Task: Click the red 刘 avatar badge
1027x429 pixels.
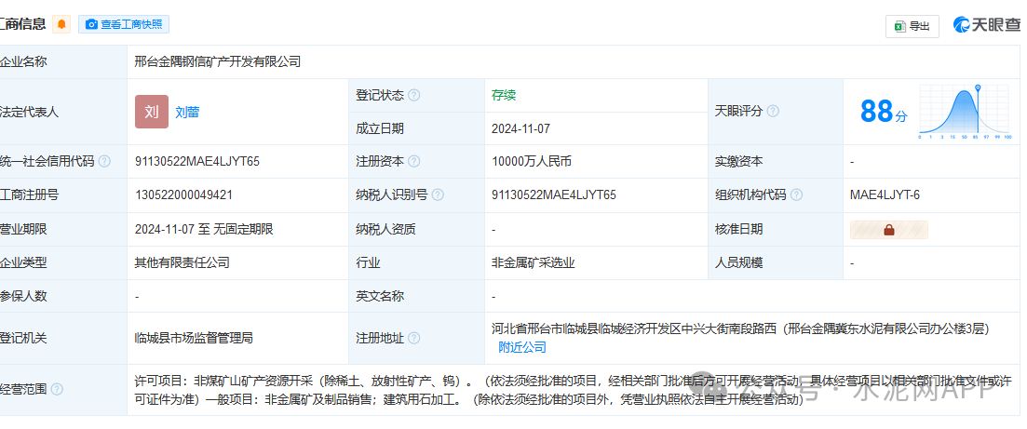Action: [x=151, y=112]
